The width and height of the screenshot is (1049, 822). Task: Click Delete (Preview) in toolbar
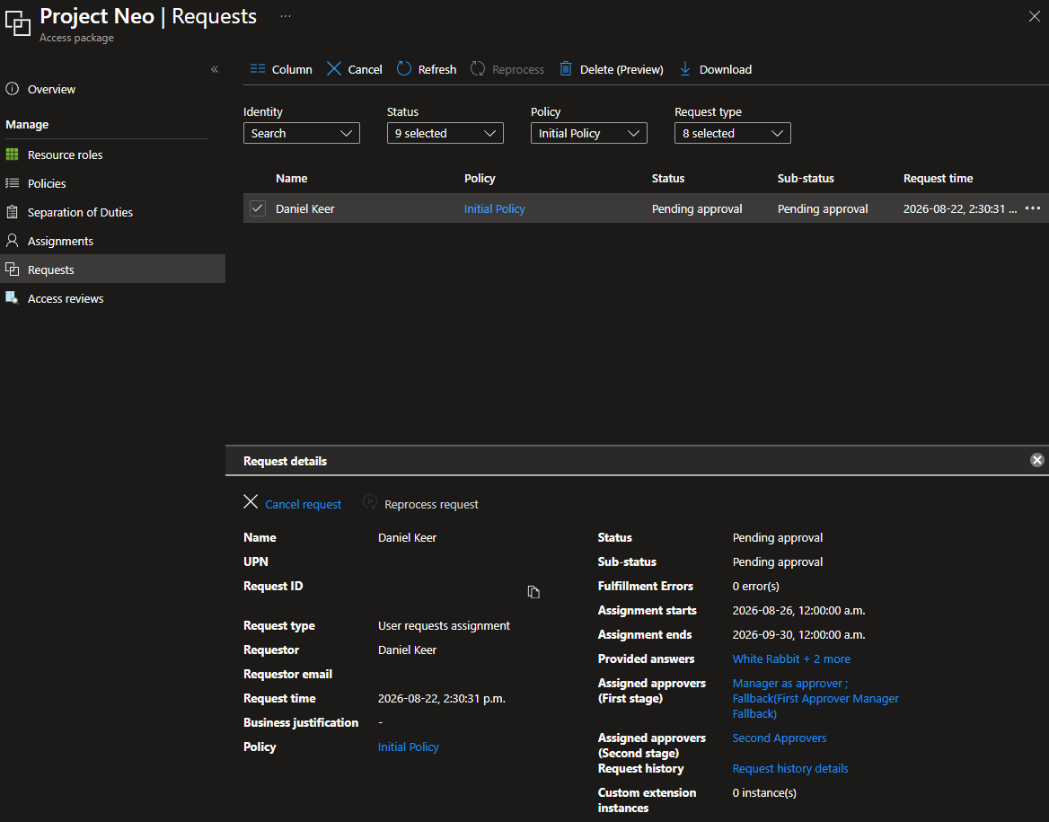point(612,69)
